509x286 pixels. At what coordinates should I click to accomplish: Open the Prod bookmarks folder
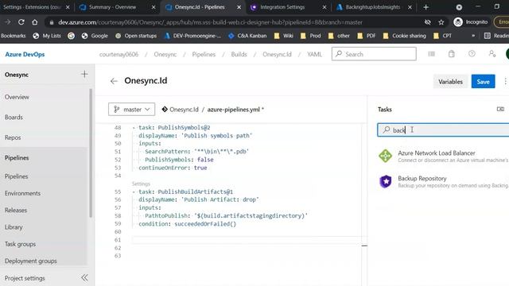310,36
